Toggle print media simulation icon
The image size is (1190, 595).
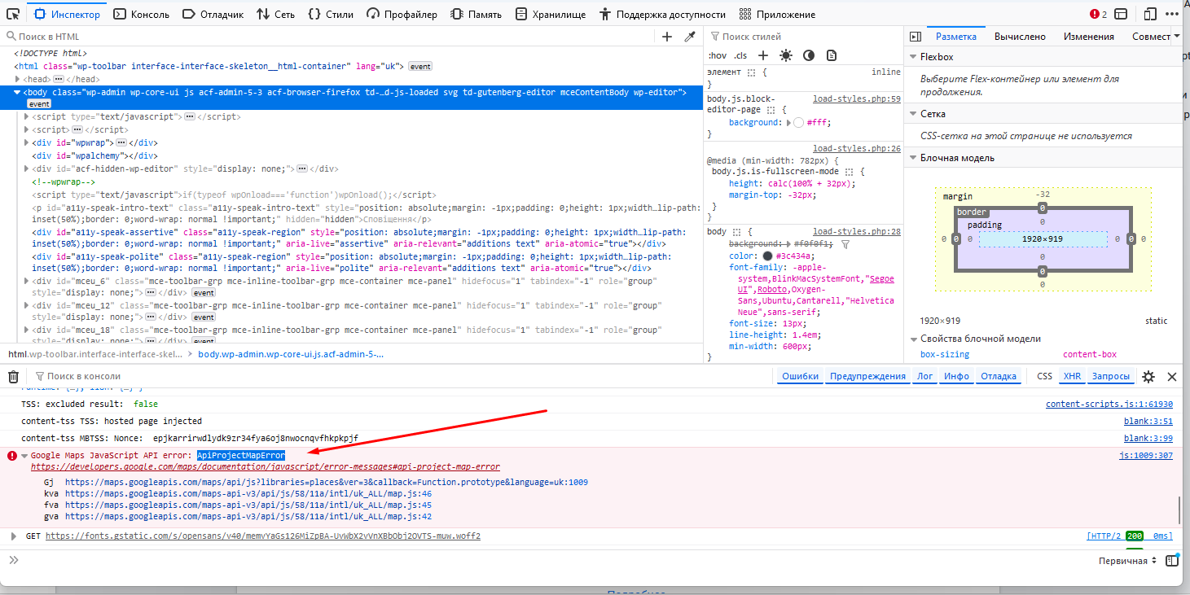(832, 55)
